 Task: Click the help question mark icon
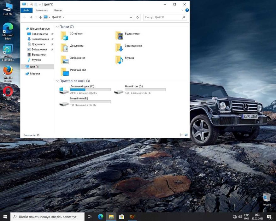coord(187,10)
